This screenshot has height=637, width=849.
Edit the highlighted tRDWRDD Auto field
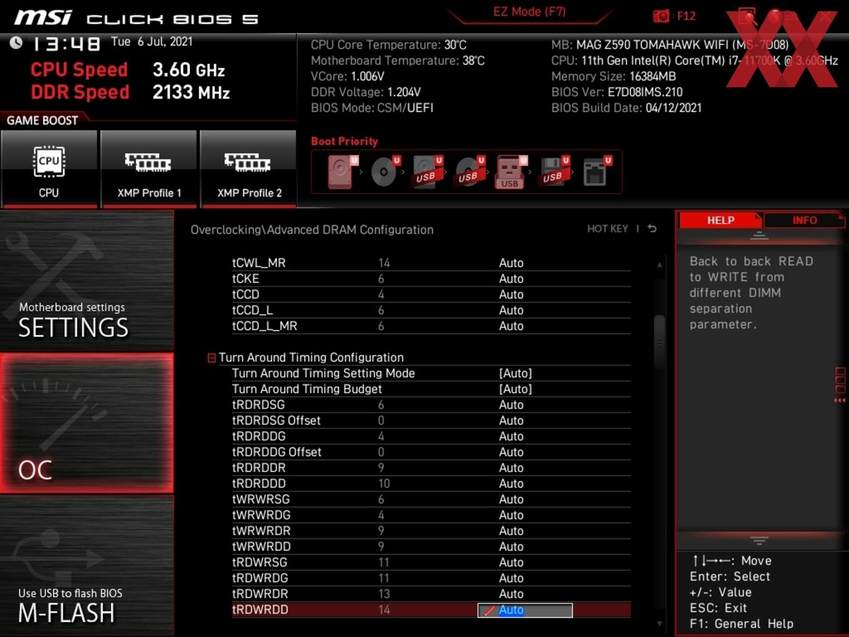tap(525, 610)
